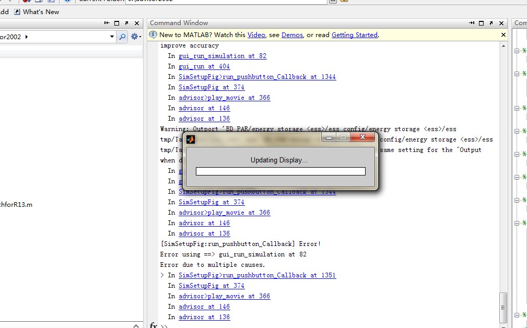Undock the Current Folder panel
527x328 pixels.
(126, 23)
